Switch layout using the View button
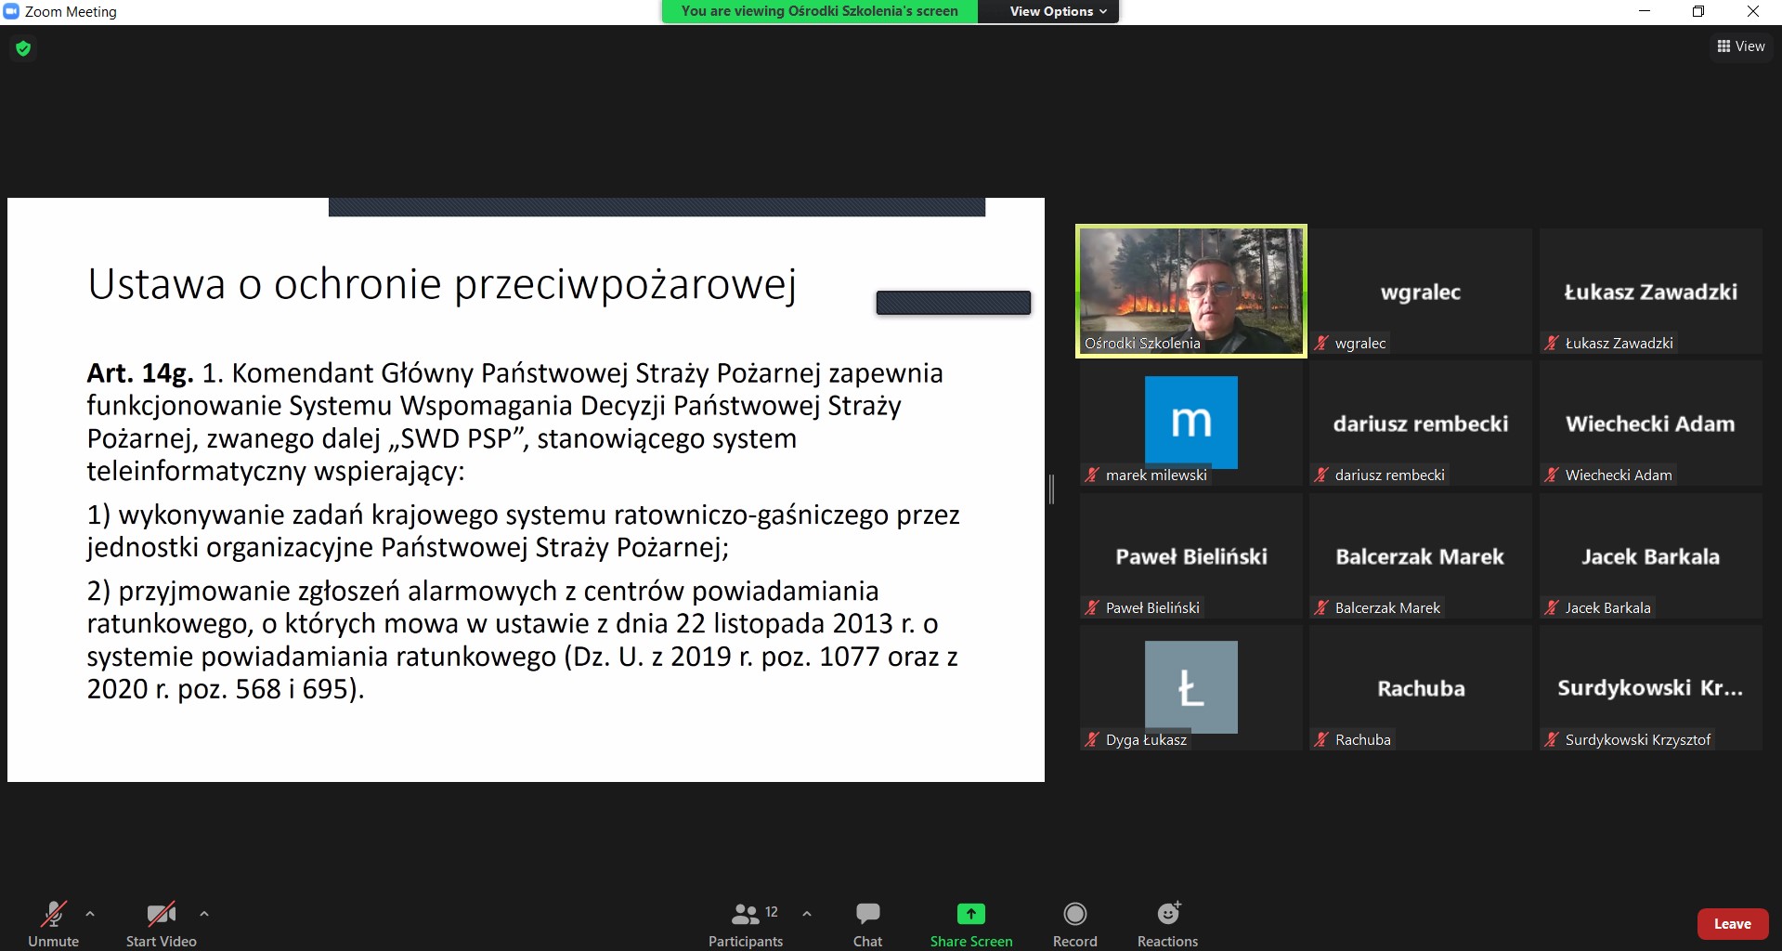Image resolution: width=1782 pixels, height=951 pixels. 1740,46
